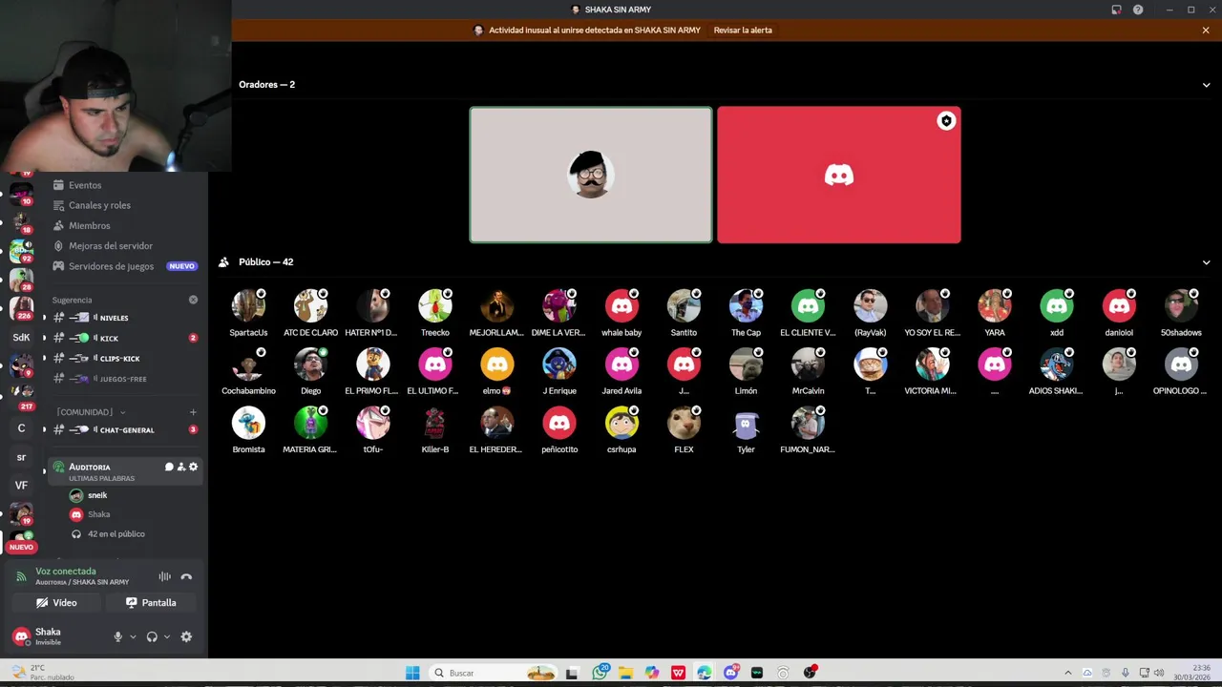Open File Explorer from the taskbar
1222x687 pixels.
click(x=625, y=673)
